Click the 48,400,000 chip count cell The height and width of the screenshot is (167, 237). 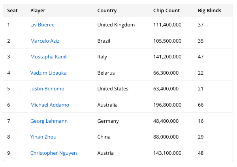point(166,121)
